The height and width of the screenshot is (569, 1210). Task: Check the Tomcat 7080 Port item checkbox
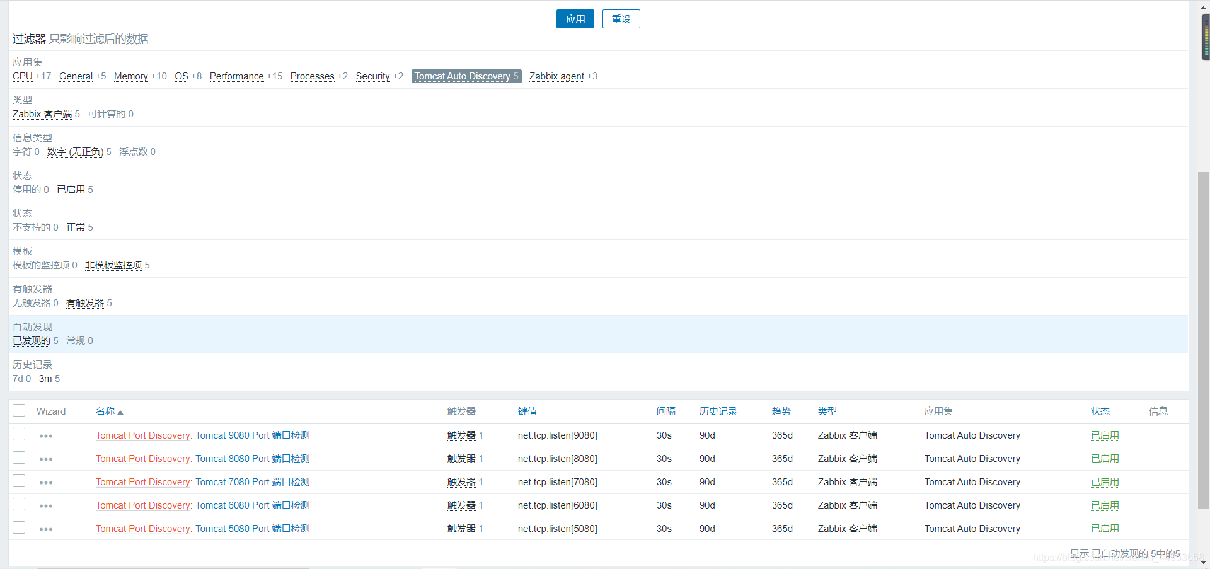19,481
